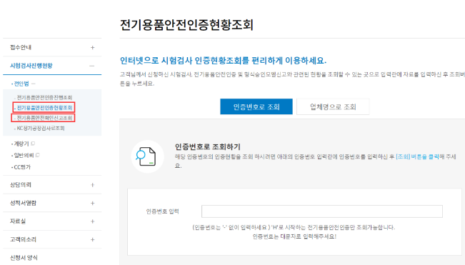This screenshot has height=265, width=465.
Task: Switch to 업체명으로 조회 tab
Action: [333, 106]
